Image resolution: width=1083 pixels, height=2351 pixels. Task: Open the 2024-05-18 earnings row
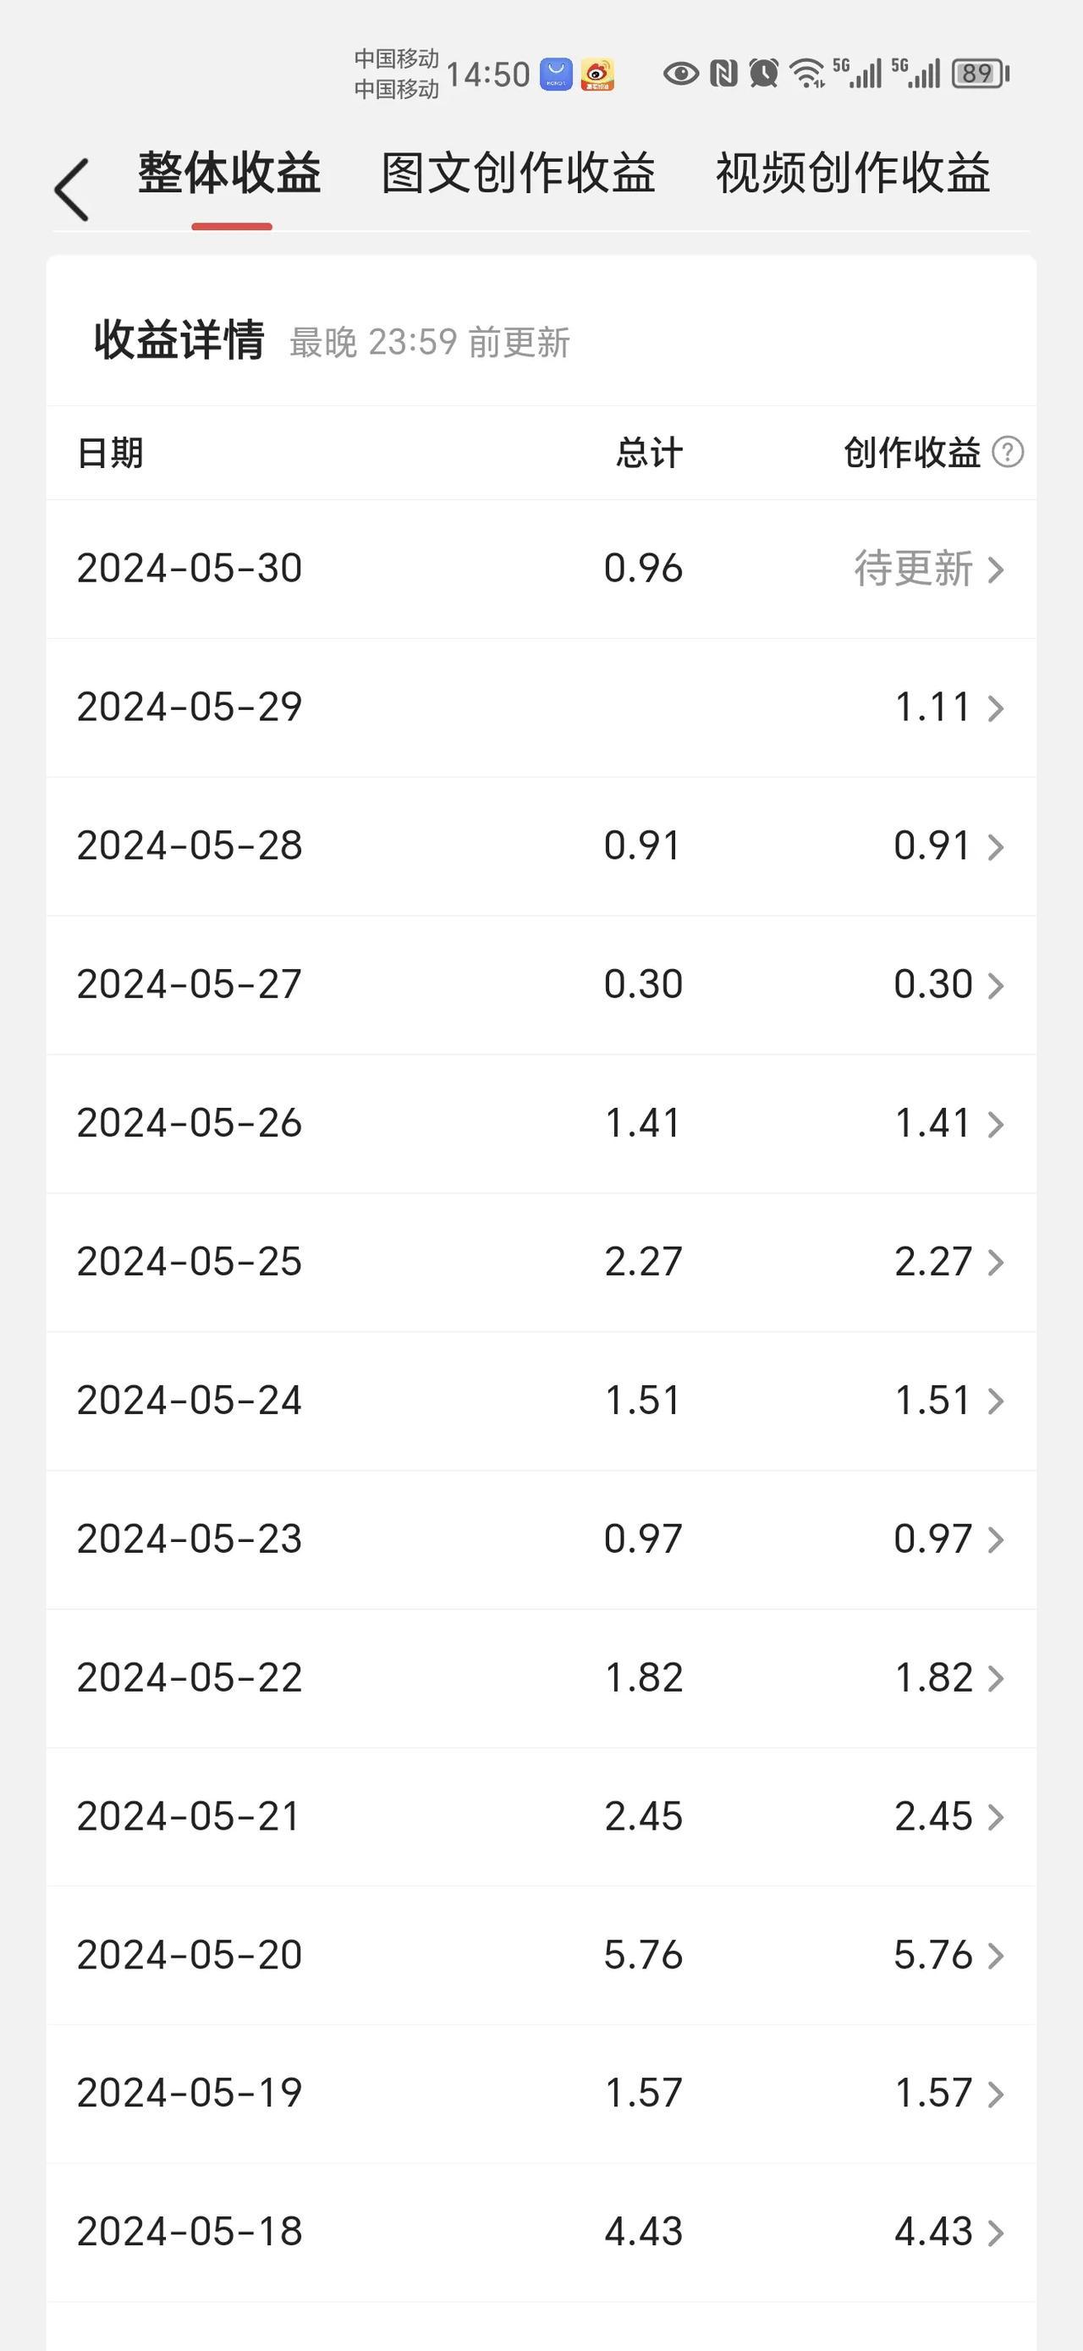coord(542,2233)
